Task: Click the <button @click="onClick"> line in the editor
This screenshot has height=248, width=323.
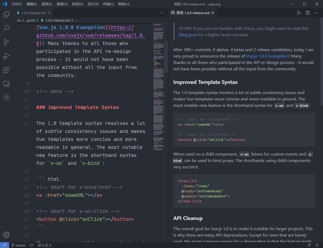Action: 85,219
